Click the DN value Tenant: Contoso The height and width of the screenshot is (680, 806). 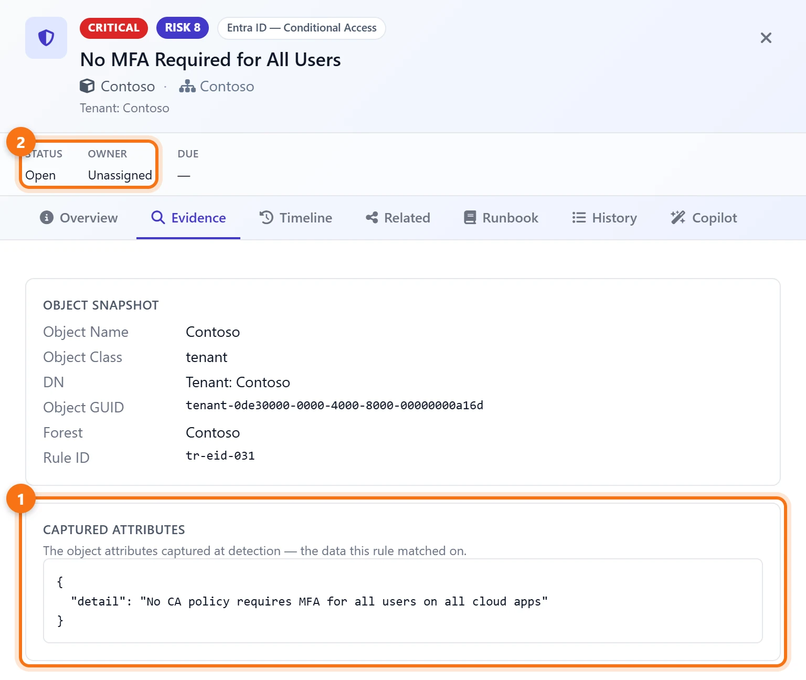click(x=238, y=382)
